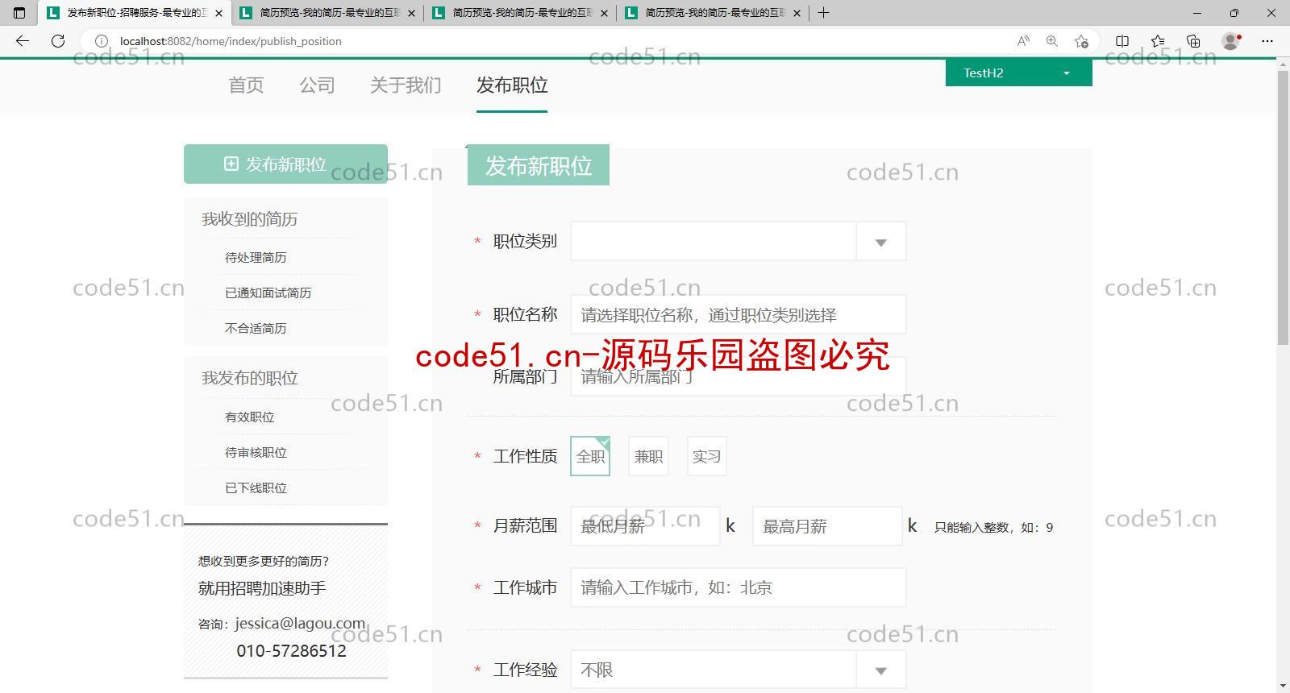Open 待审核职位 link

coord(256,453)
